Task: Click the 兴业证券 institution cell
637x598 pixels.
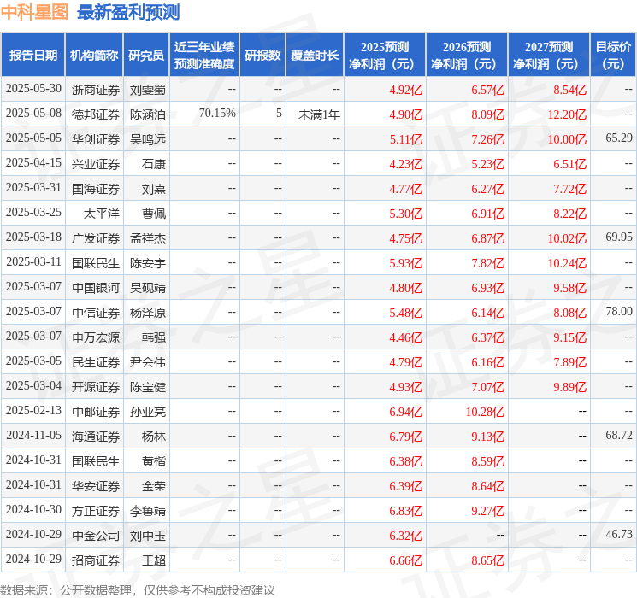Action: pyautogui.click(x=96, y=164)
